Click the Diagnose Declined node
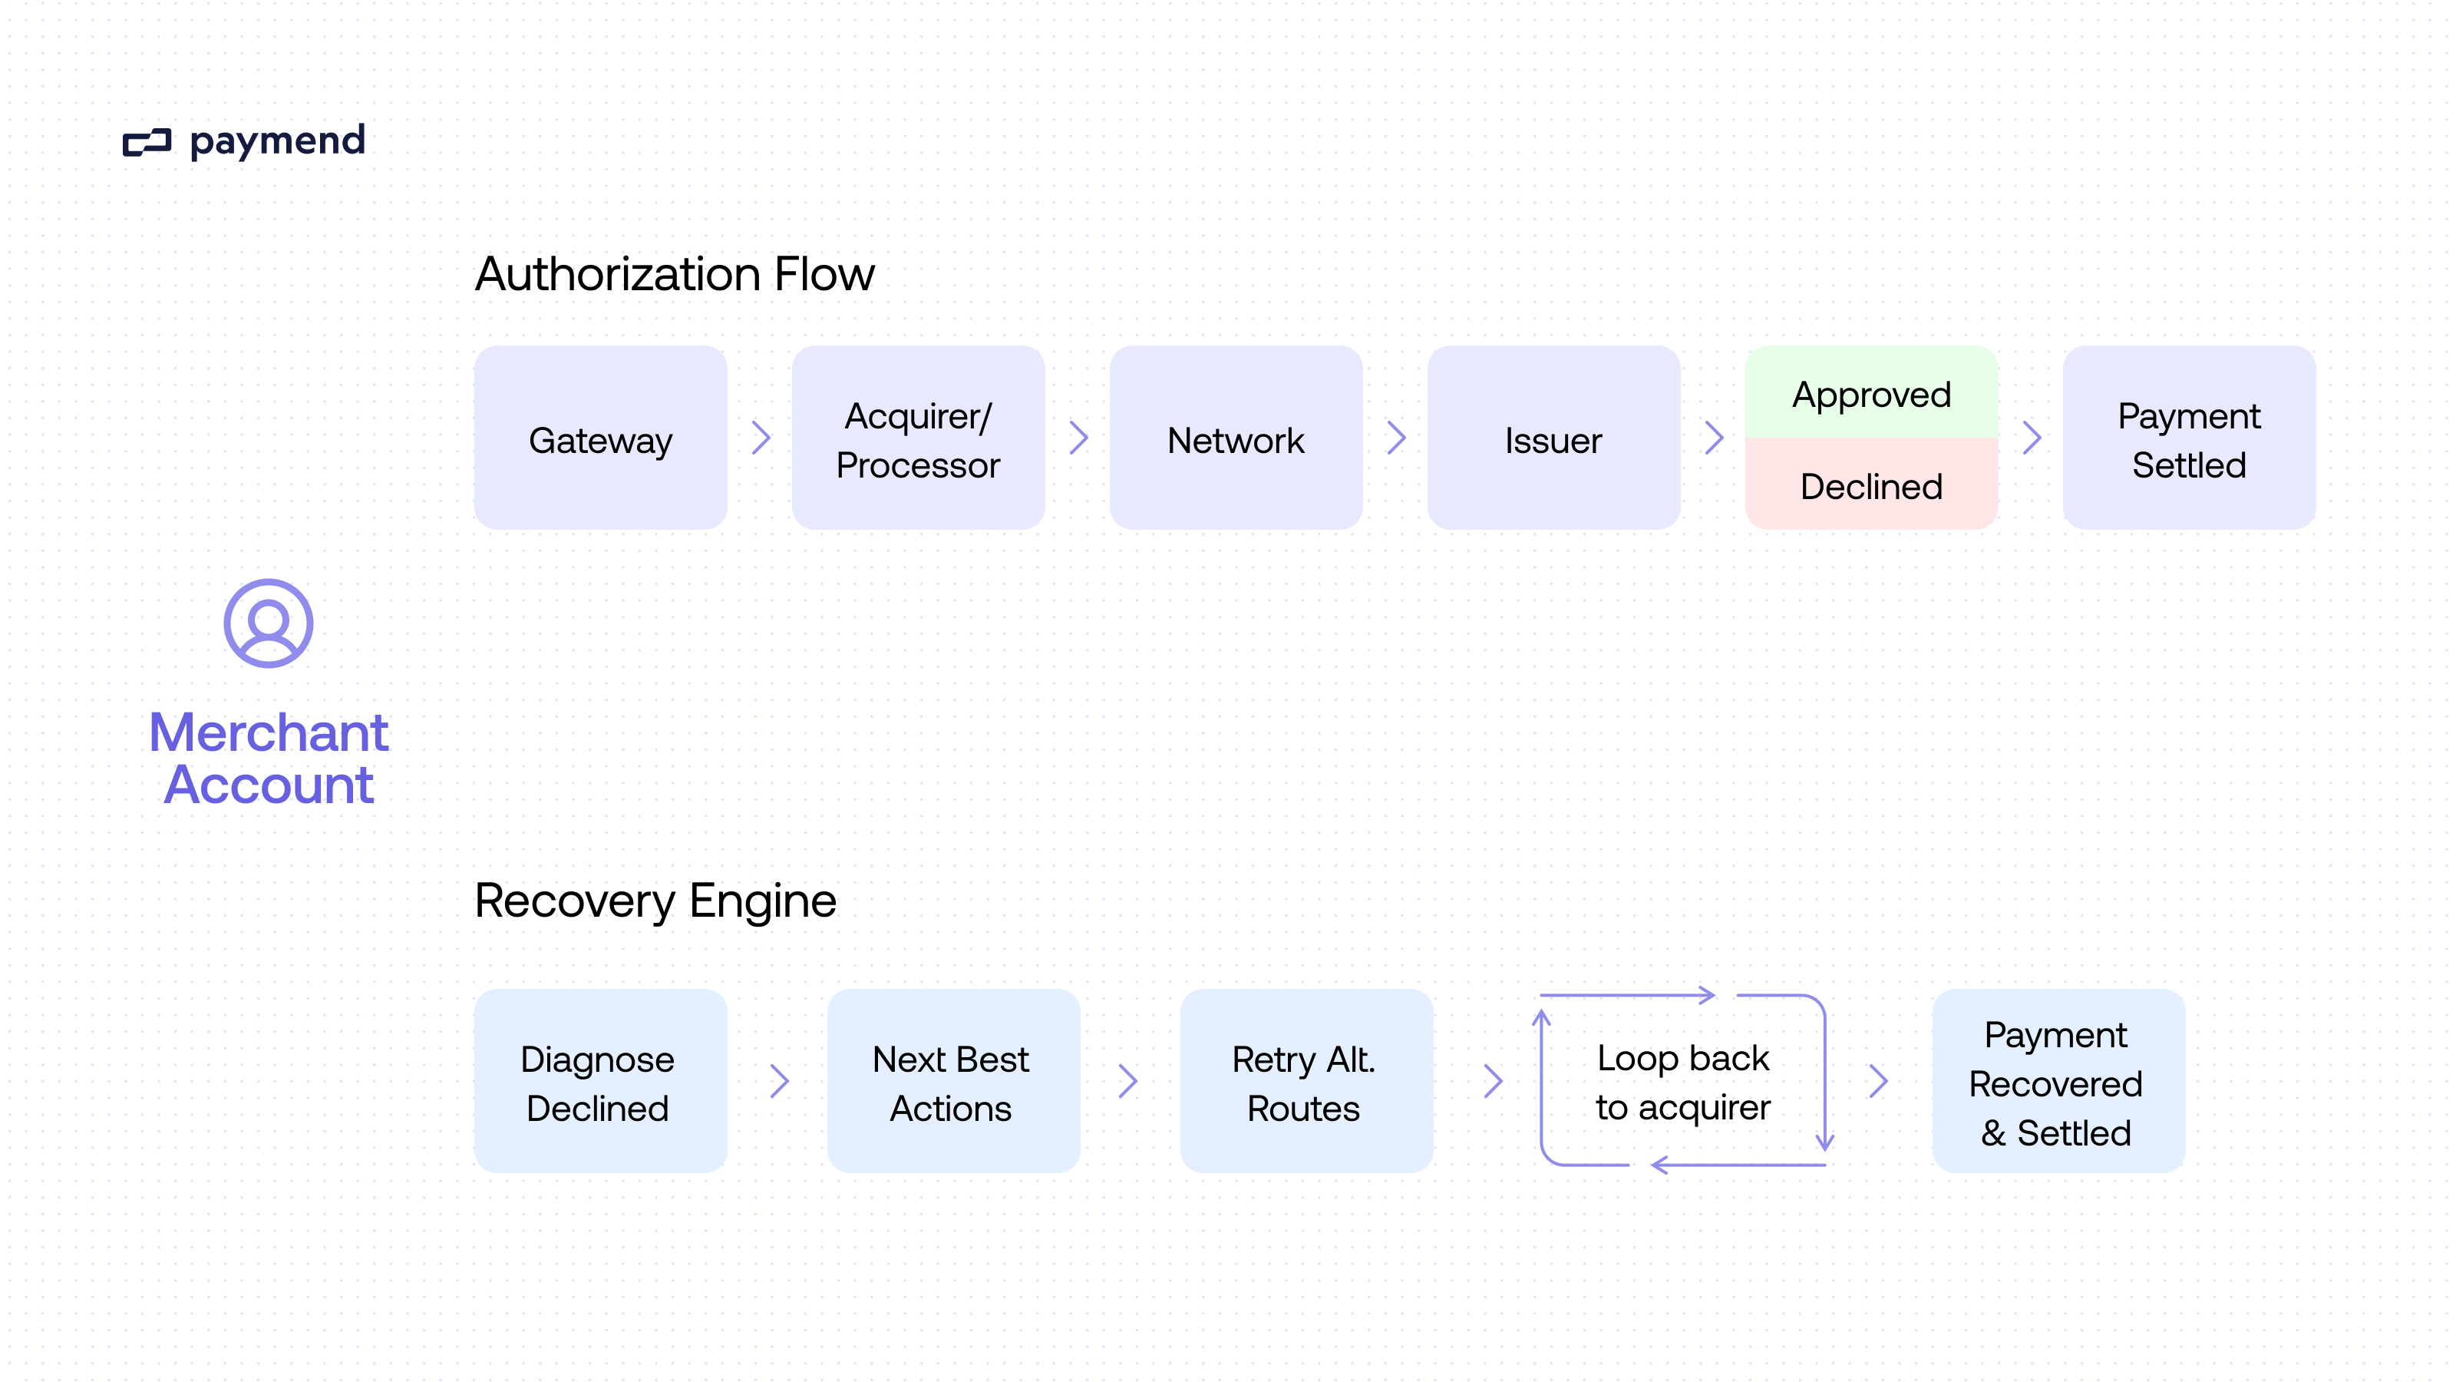 (x=599, y=1083)
